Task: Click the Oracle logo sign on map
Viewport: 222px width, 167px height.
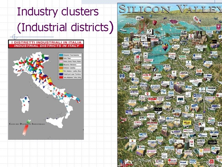Action: 148,60
